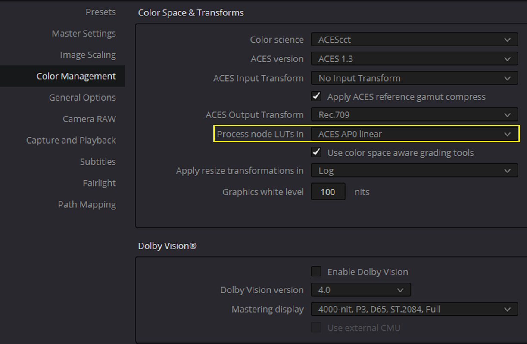Open the Color science dropdown
This screenshot has width=527, height=344.
pos(414,40)
